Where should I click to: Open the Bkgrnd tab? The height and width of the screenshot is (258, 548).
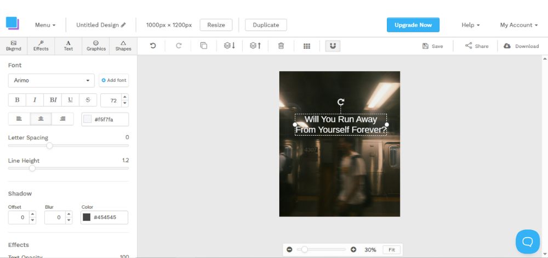[14, 46]
